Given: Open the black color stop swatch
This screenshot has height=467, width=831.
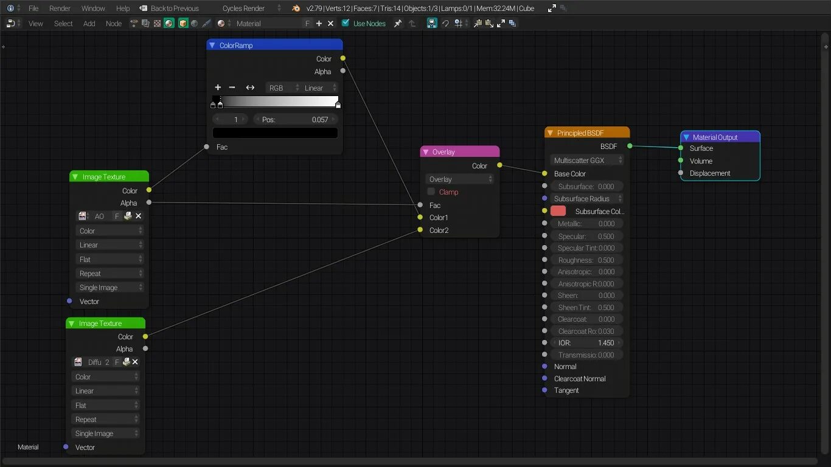Looking at the screenshot, I should (275, 133).
